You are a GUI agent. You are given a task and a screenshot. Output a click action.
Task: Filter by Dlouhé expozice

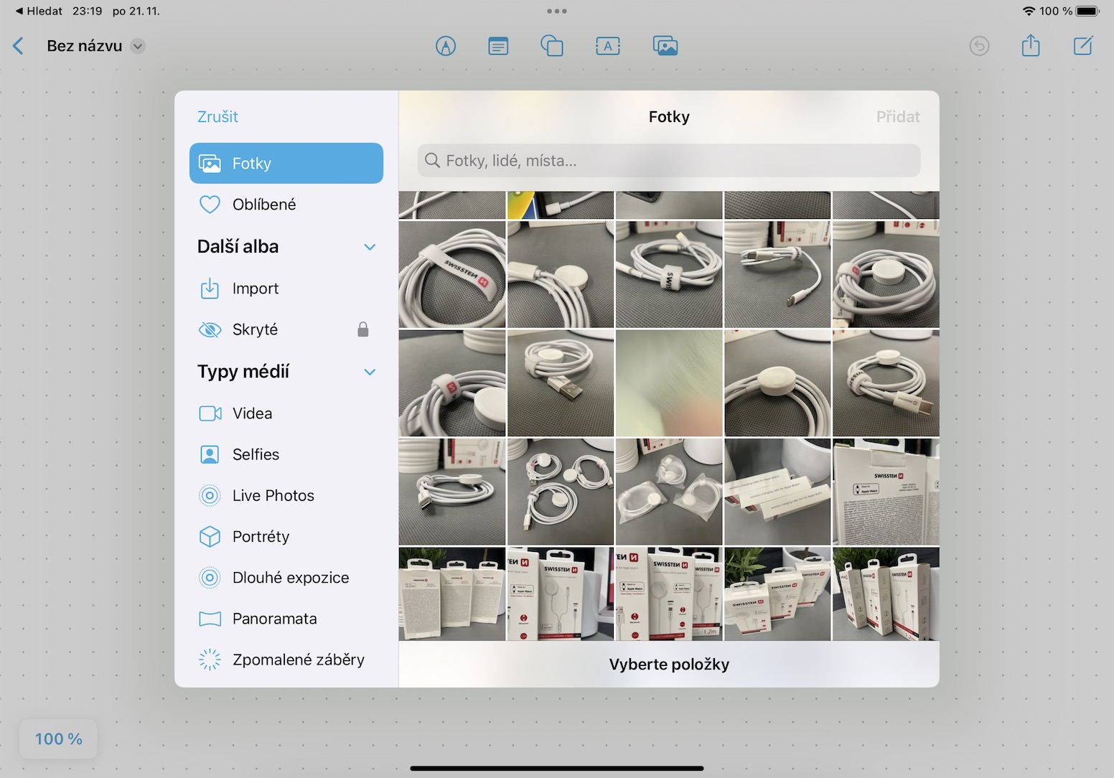[286, 578]
